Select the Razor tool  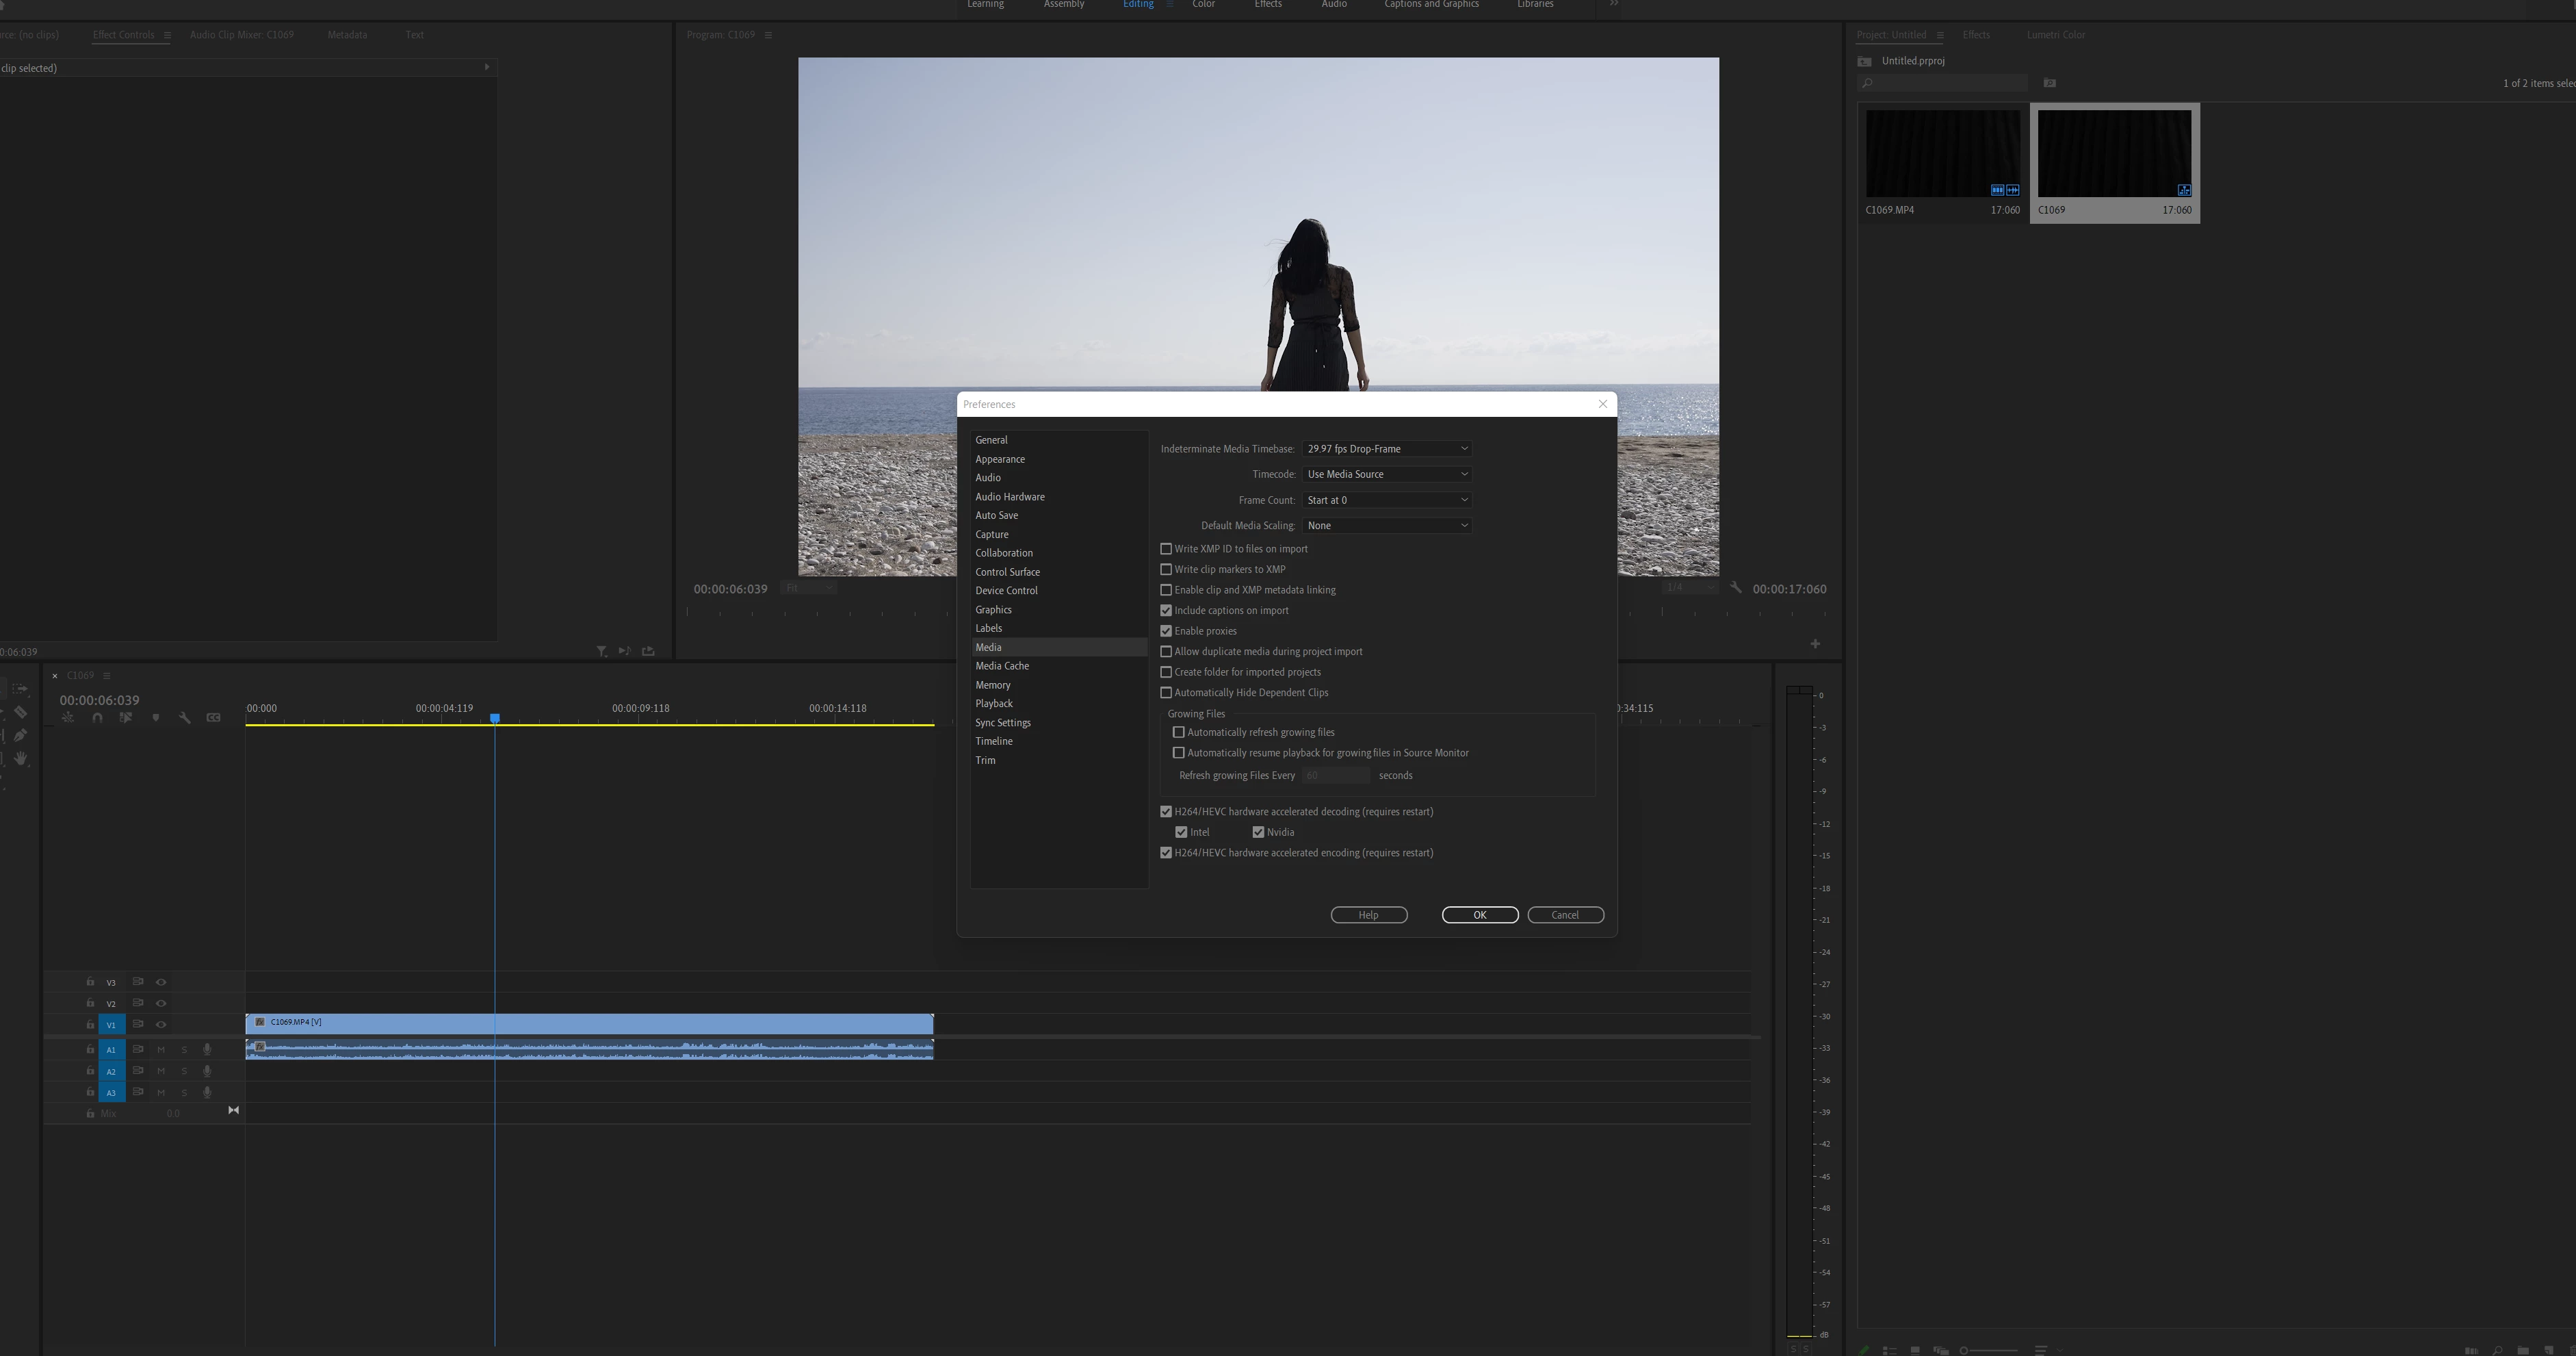tap(20, 713)
